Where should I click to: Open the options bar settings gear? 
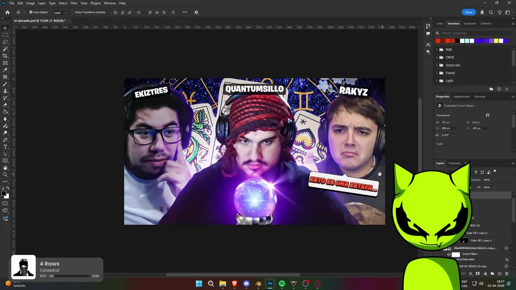click(196, 12)
